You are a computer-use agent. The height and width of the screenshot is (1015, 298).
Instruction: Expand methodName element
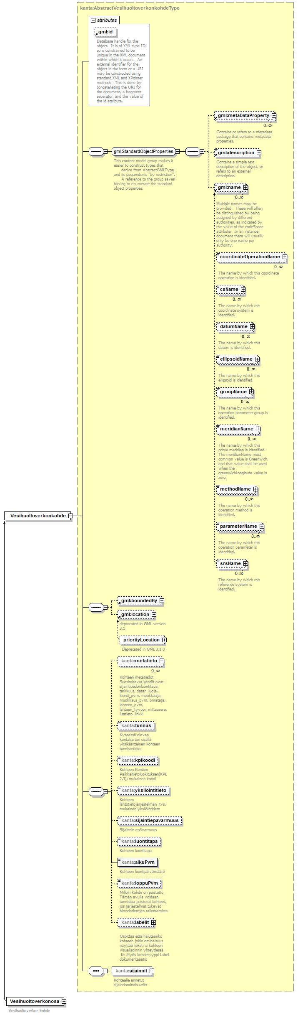[255, 489]
